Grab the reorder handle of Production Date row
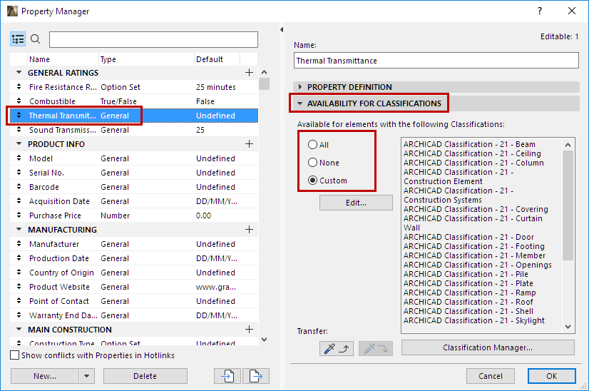This screenshot has width=589, height=391. (x=19, y=258)
